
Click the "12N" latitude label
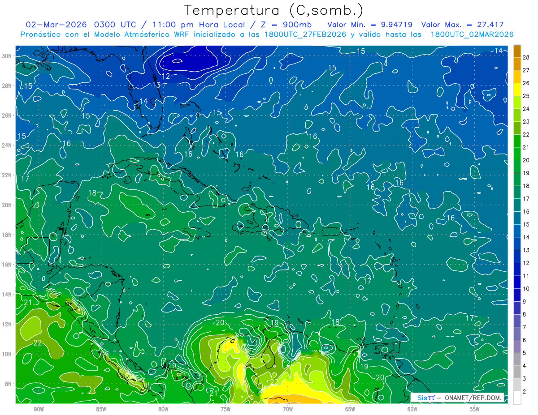(x=7, y=324)
